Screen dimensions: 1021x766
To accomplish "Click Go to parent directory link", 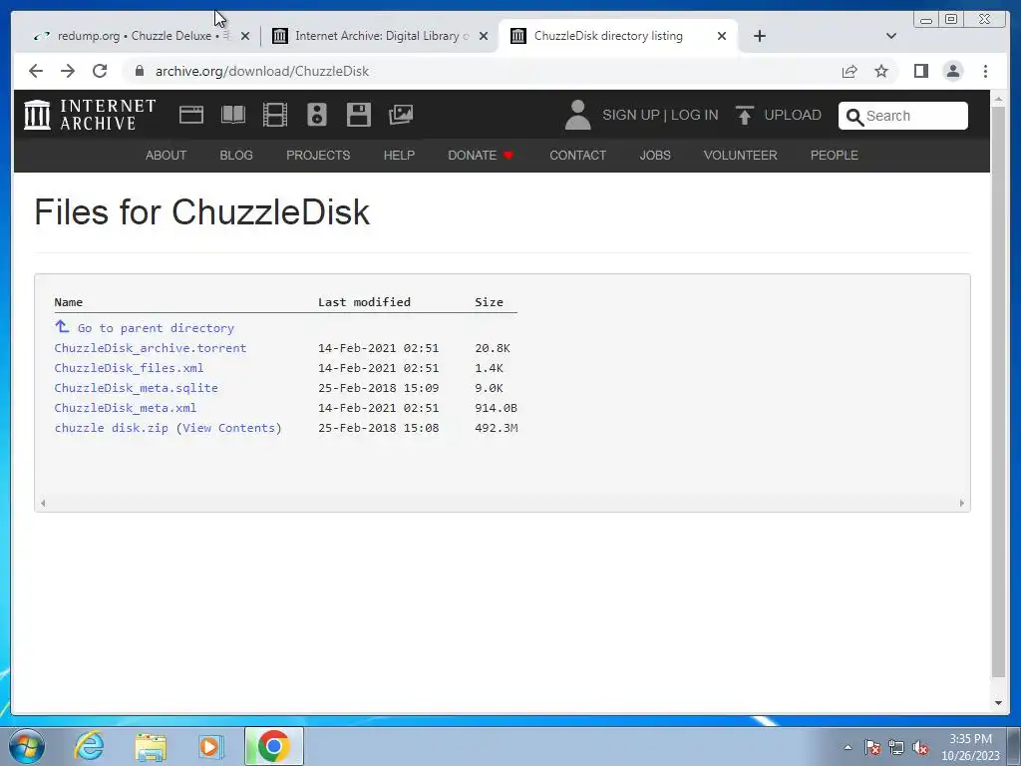I will point(156,328).
